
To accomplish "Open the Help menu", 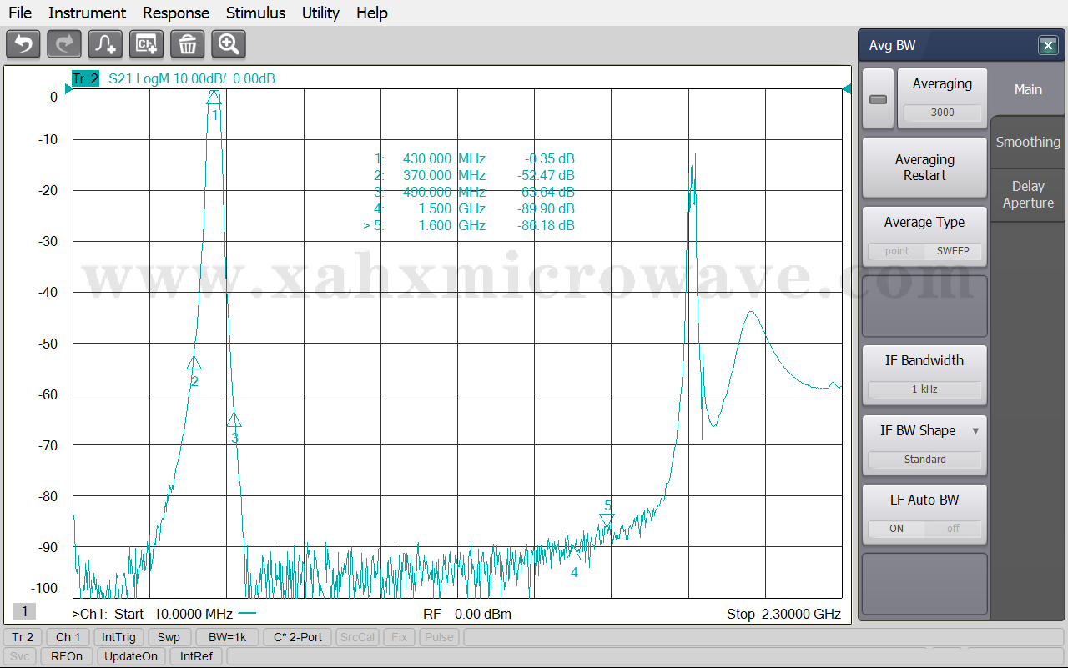I will click(371, 13).
